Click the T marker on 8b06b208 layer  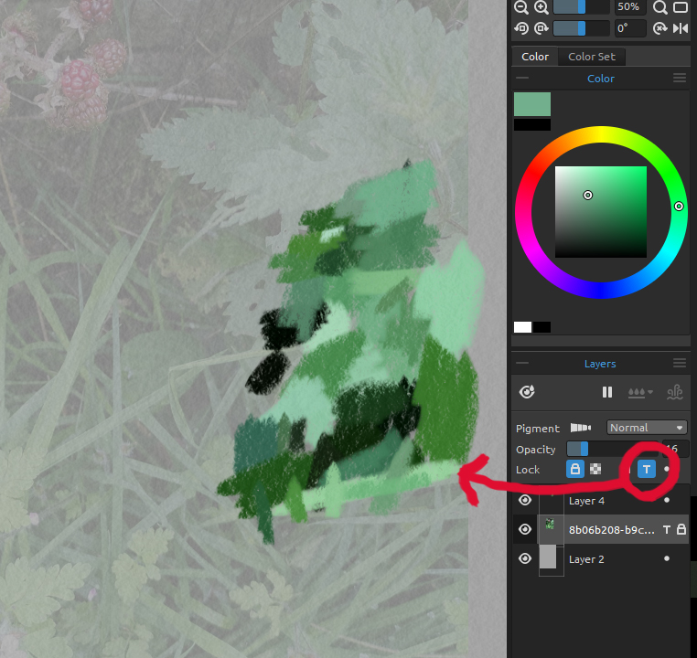click(666, 529)
